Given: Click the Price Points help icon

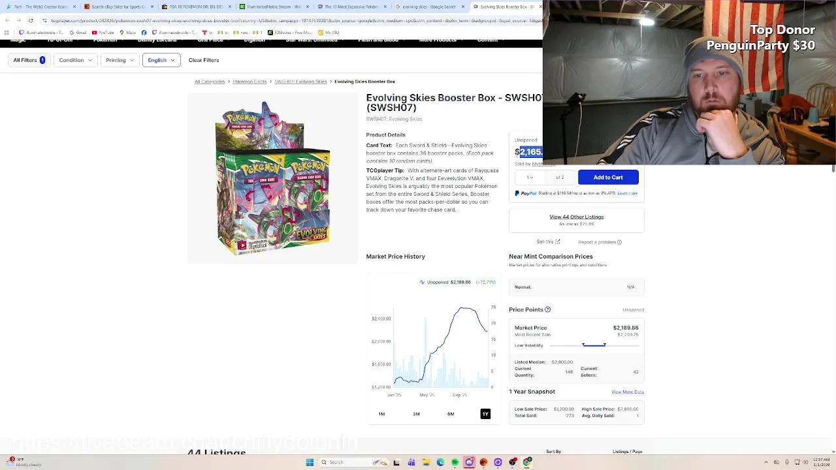Looking at the screenshot, I should pyautogui.click(x=548, y=309).
